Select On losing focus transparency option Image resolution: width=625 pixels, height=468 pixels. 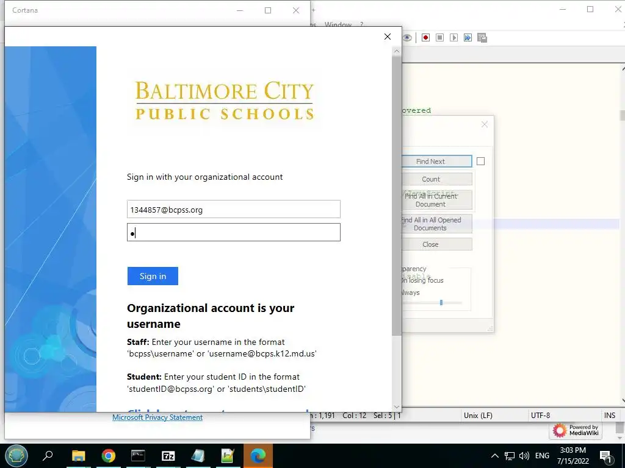pyautogui.click(x=422, y=280)
